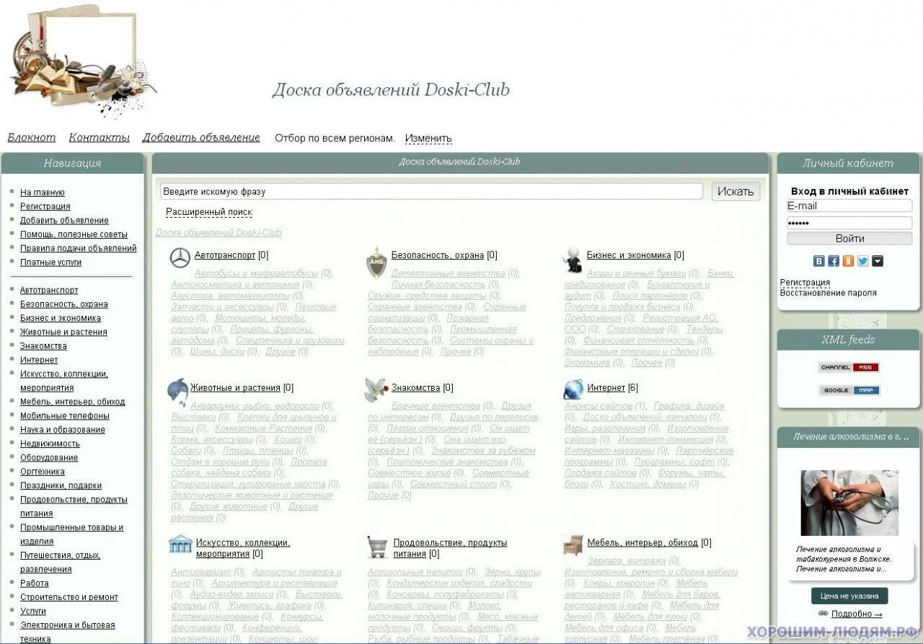Open Алкогольные напитки subcategory
This screenshot has width=923, height=644.
pyautogui.click(x=415, y=572)
